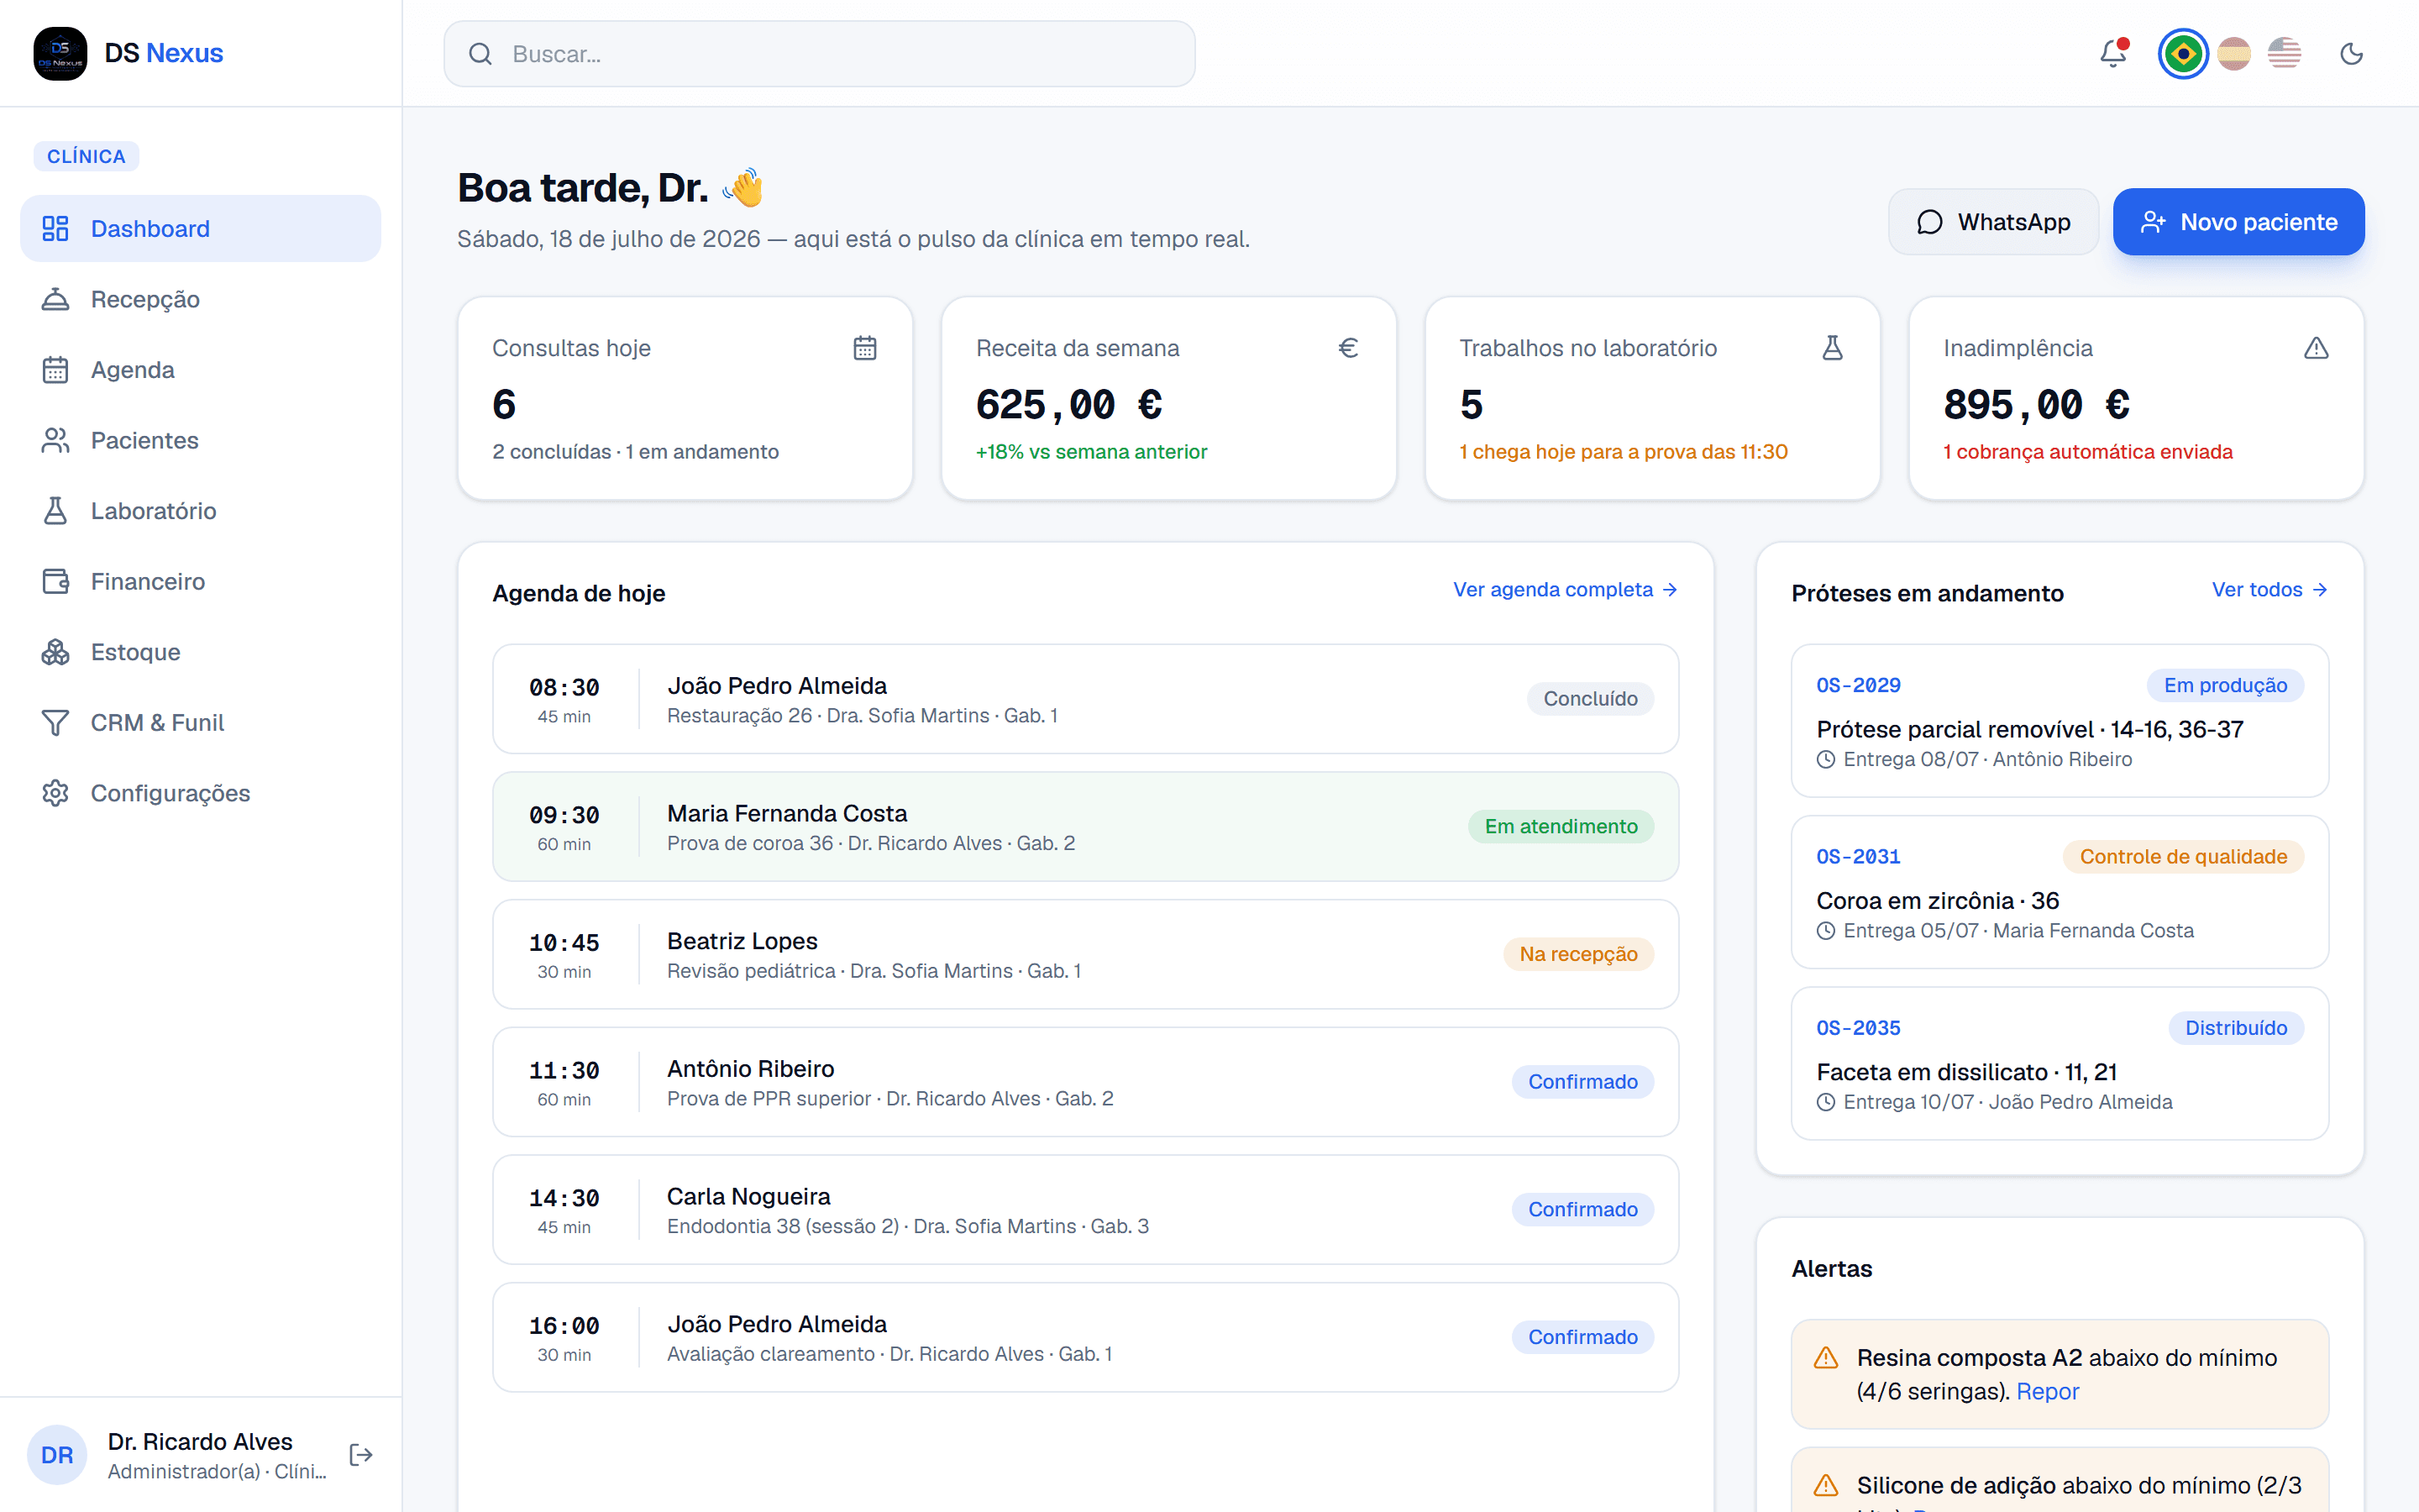Open notifications bell
Image resolution: width=2419 pixels, height=1512 pixels.
[x=2113, y=53]
